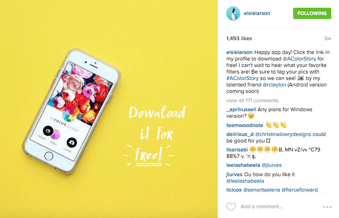Open the three-dot more options menu
Viewport: 339px width, 218px height.
pos(327,207)
